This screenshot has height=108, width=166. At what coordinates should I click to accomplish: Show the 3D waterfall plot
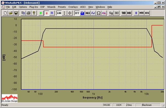tap(117, 13)
